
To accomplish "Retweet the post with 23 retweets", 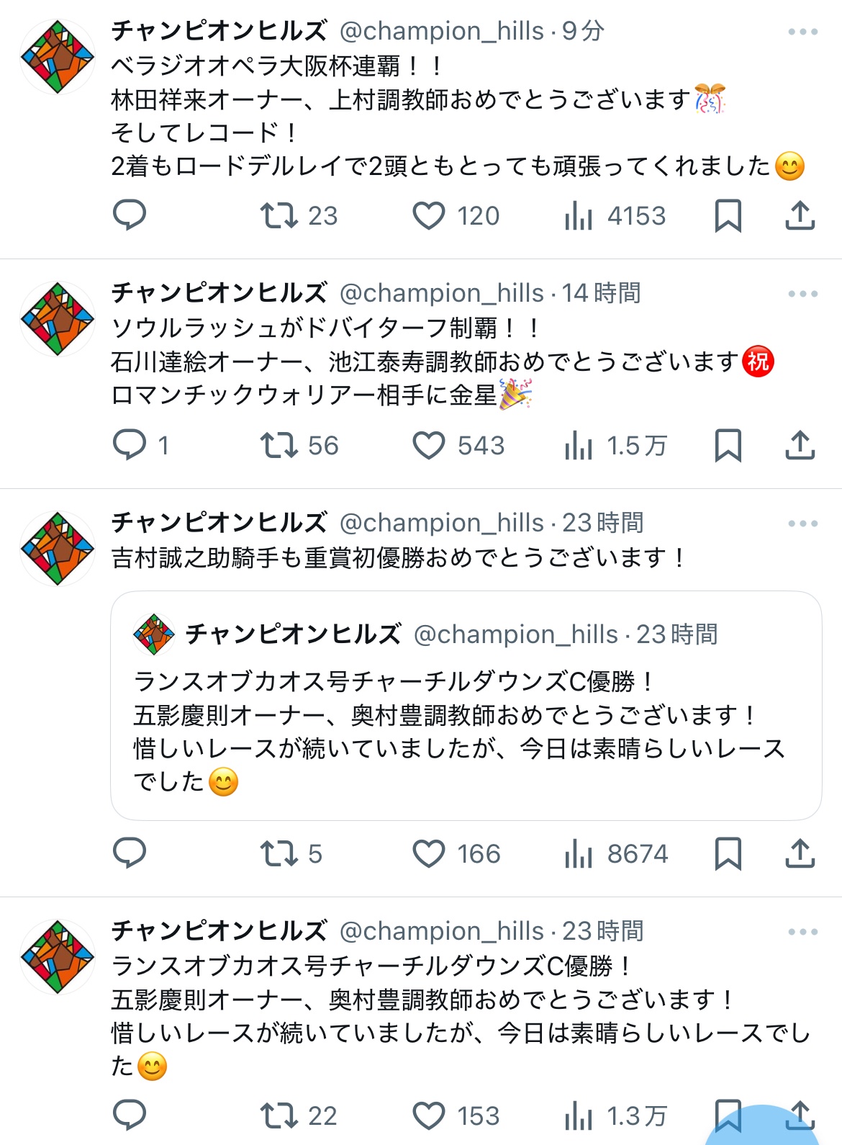I will click(279, 215).
